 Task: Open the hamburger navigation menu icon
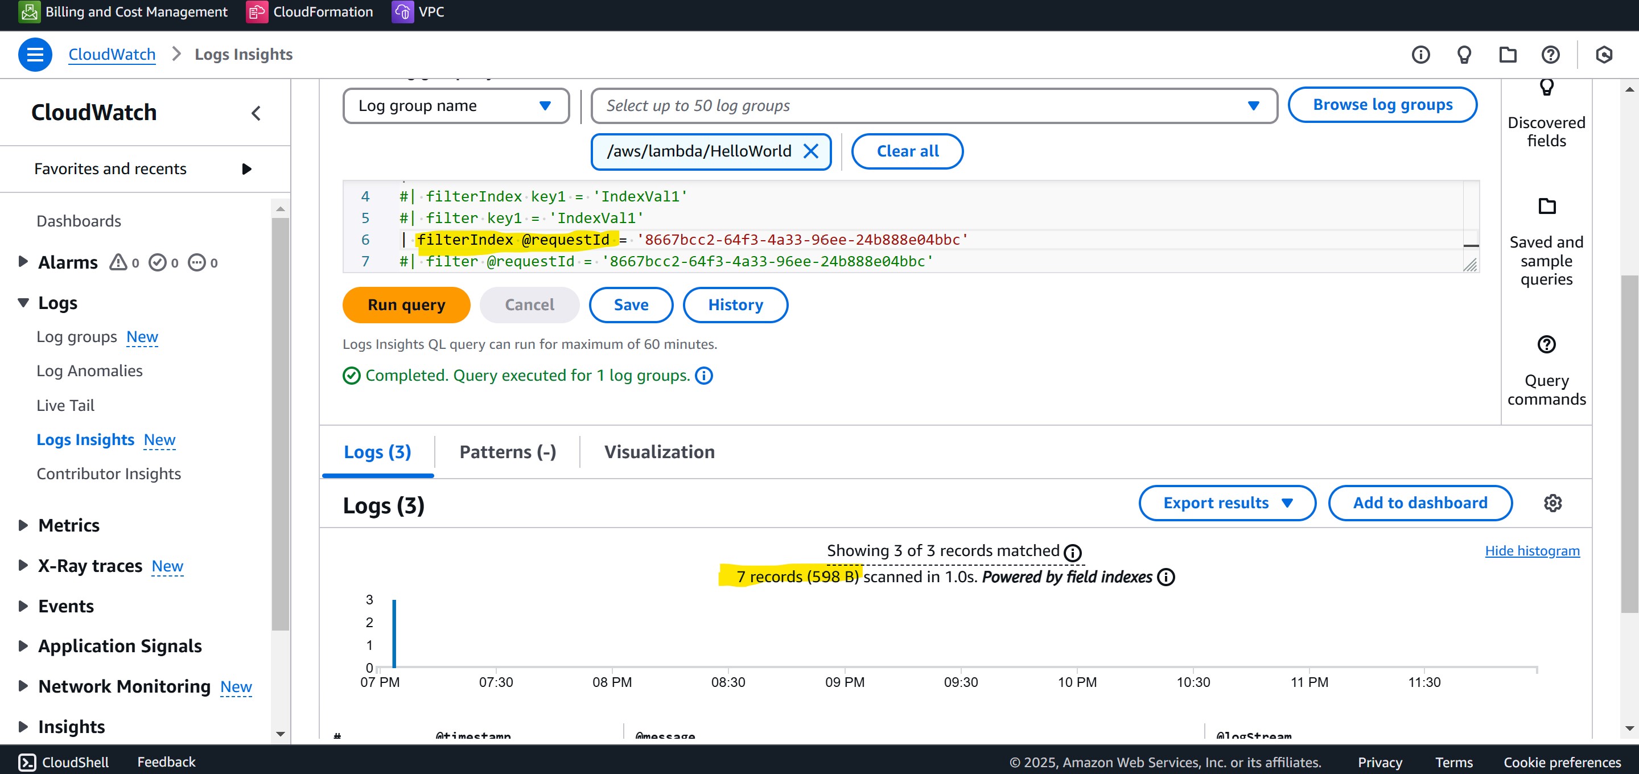pyautogui.click(x=35, y=55)
